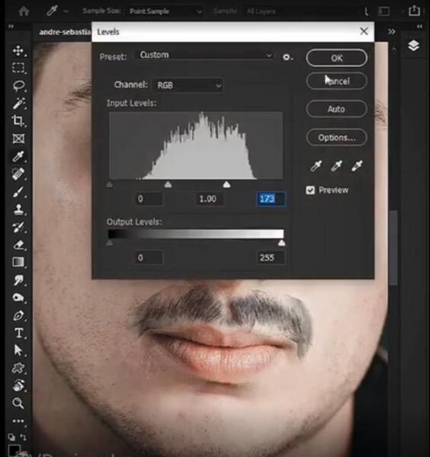This screenshot has width=430, height=457.
Task: Select the History Brush tool
Action: pyautogui.click(x=18, y=227)
